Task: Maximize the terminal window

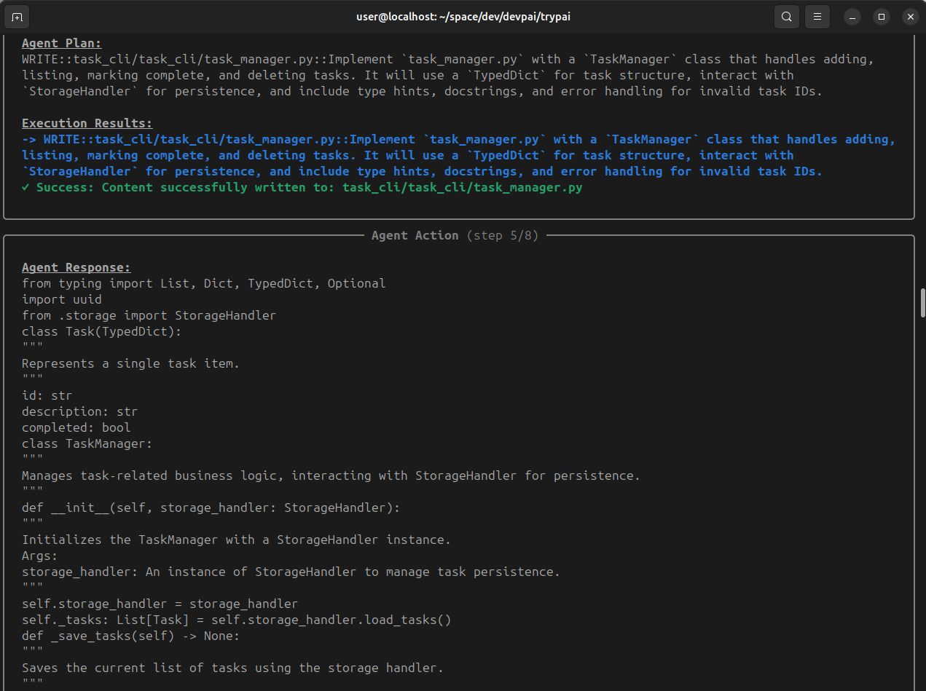Action: pos(882,17)
